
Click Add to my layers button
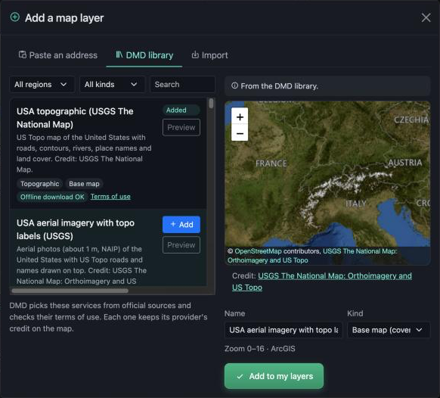pos(274,376)
